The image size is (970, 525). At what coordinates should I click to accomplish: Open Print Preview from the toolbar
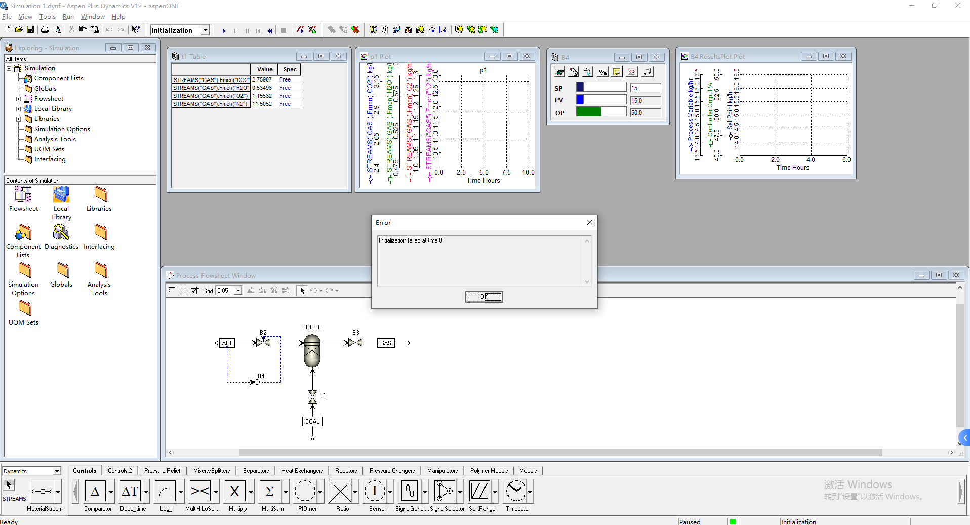point(57,30)
